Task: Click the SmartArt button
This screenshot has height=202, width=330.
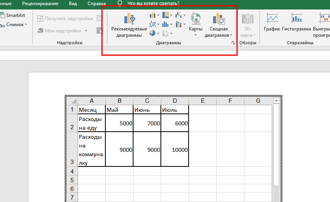Action: [x=13, y=15]
